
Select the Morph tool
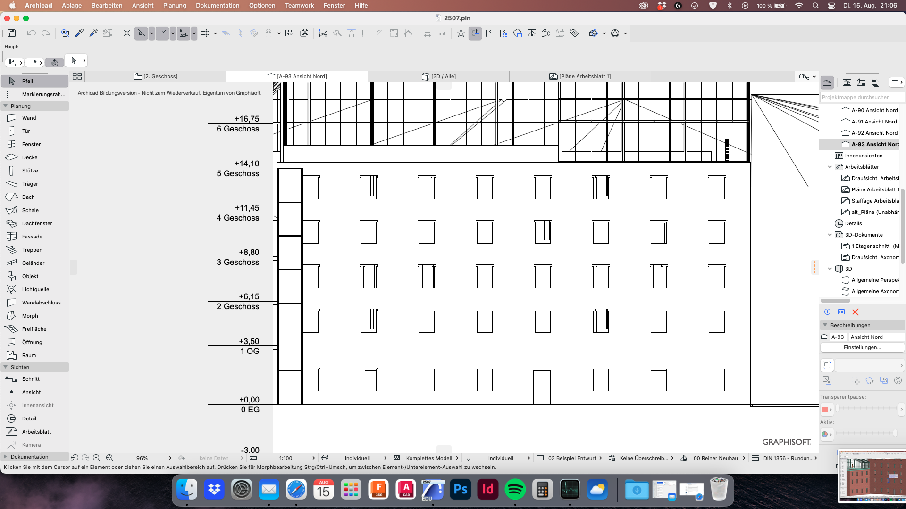tap(35, 316)
